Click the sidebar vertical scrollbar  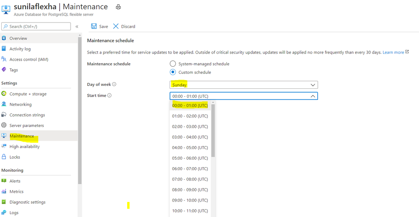click(x=80, y=110)
